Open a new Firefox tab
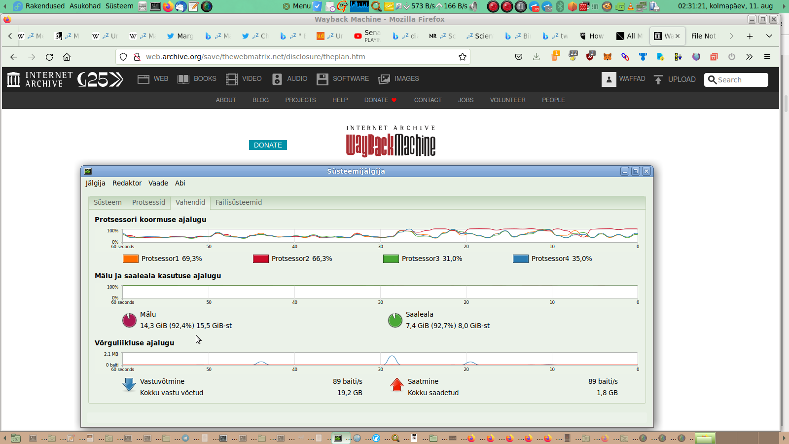This screenshot has width=789, height=444. tap(750, 36)
